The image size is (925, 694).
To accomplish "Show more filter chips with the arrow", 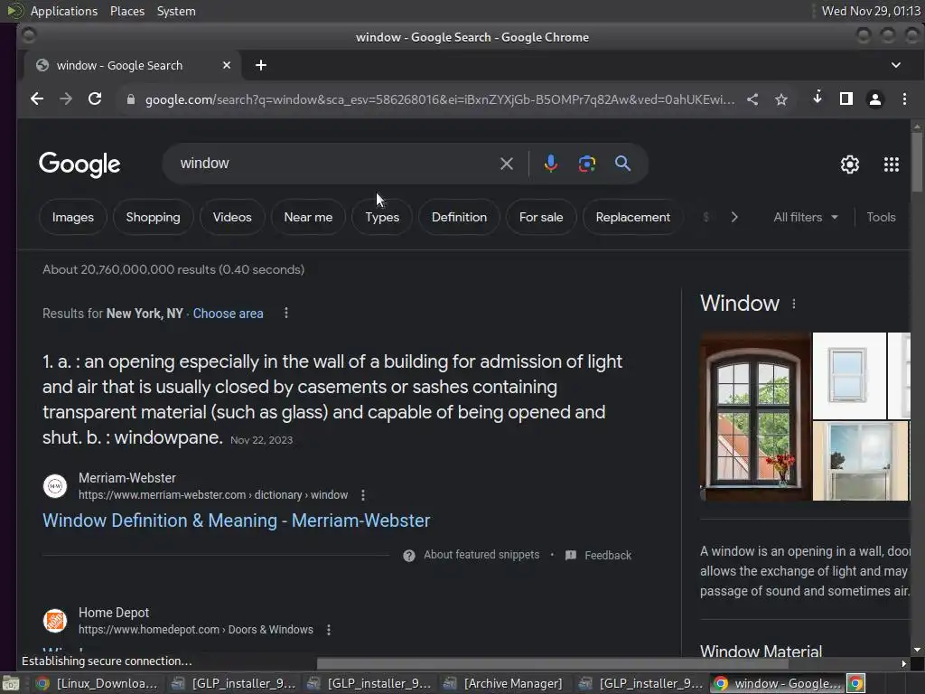I will tap(733, 217).
